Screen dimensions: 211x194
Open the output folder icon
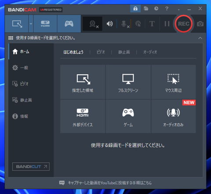[x=146, y=8]
